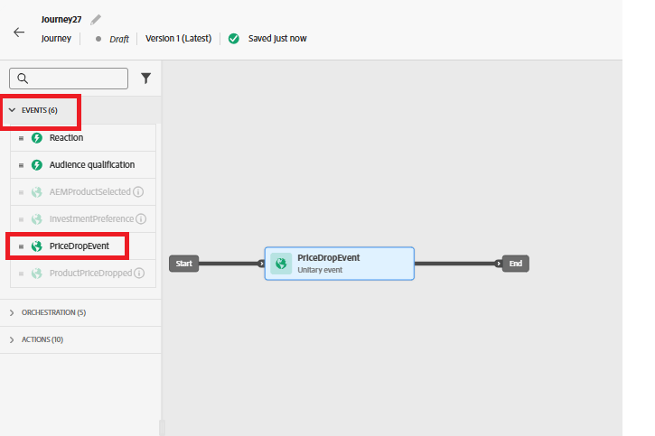Image resolution: width=655 pixels, height=436 pixels.
Task: Show info for InvestmentPreference event
Action: (x=141, y=219)
